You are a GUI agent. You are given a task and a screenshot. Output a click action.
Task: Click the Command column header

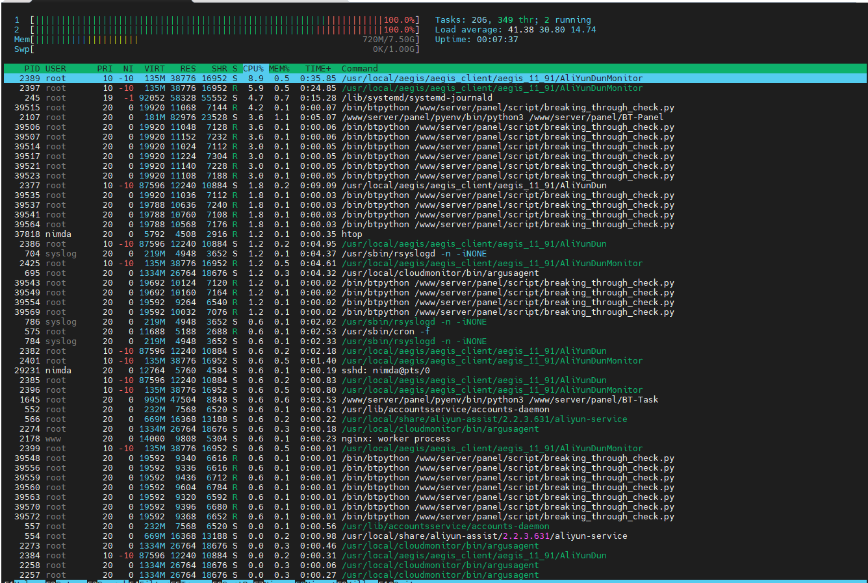tap(359, 68)
